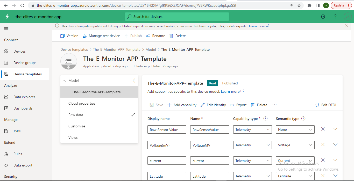Open the settings gear in the header
This screenshot has height=181, width=354.
[323, 17]
